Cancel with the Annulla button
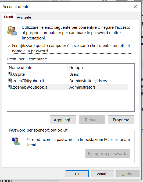143x182 pixels. point(102,174)
